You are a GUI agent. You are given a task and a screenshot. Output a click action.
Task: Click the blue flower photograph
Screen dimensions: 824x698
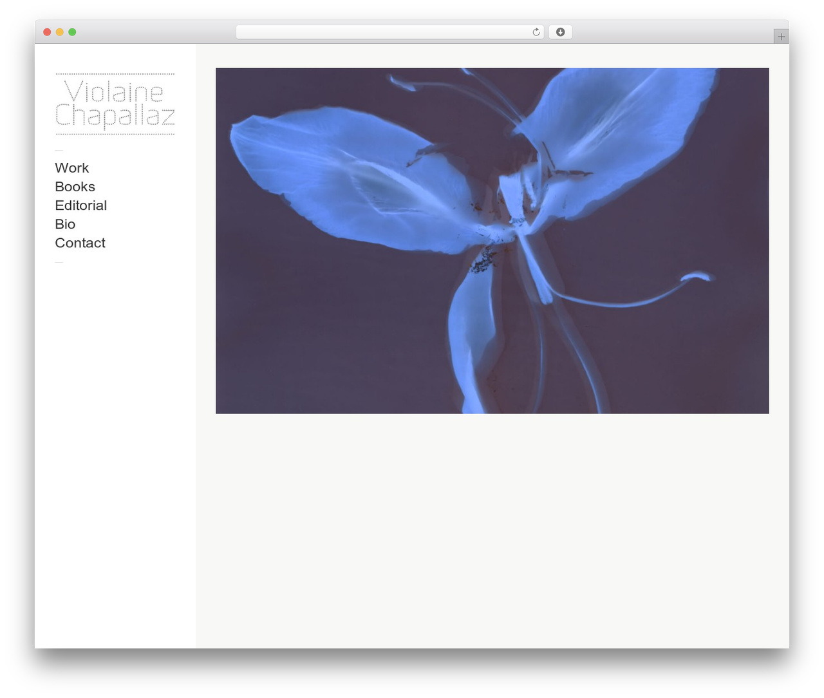(492, 241)
